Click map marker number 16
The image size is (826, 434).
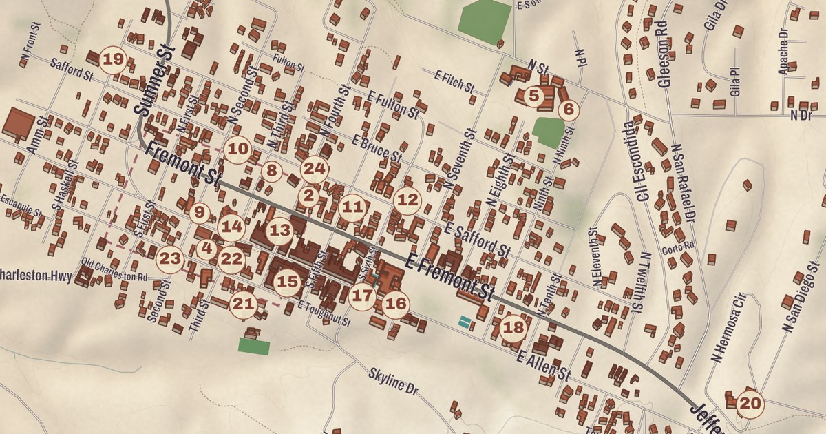coord(396,304)
